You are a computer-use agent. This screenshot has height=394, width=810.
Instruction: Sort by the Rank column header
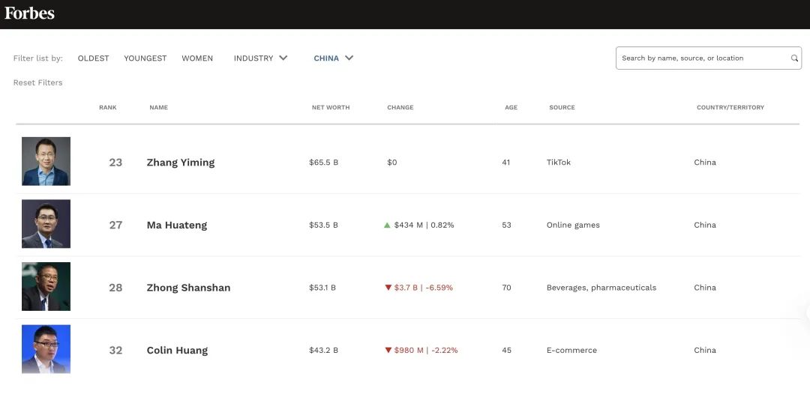(108, 108)
